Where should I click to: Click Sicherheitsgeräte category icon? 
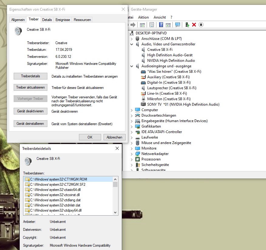(138, 165)
